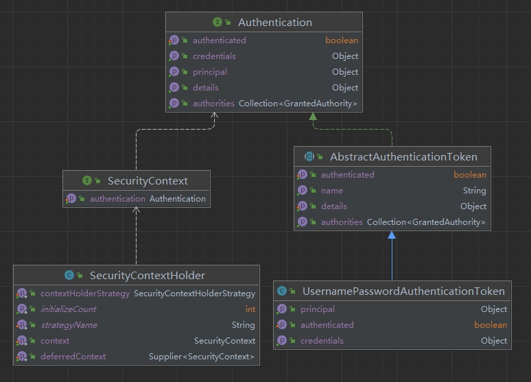
Task: Click 'String' type in AbstractAuthenticationToken name row
Action: (475, 191)
